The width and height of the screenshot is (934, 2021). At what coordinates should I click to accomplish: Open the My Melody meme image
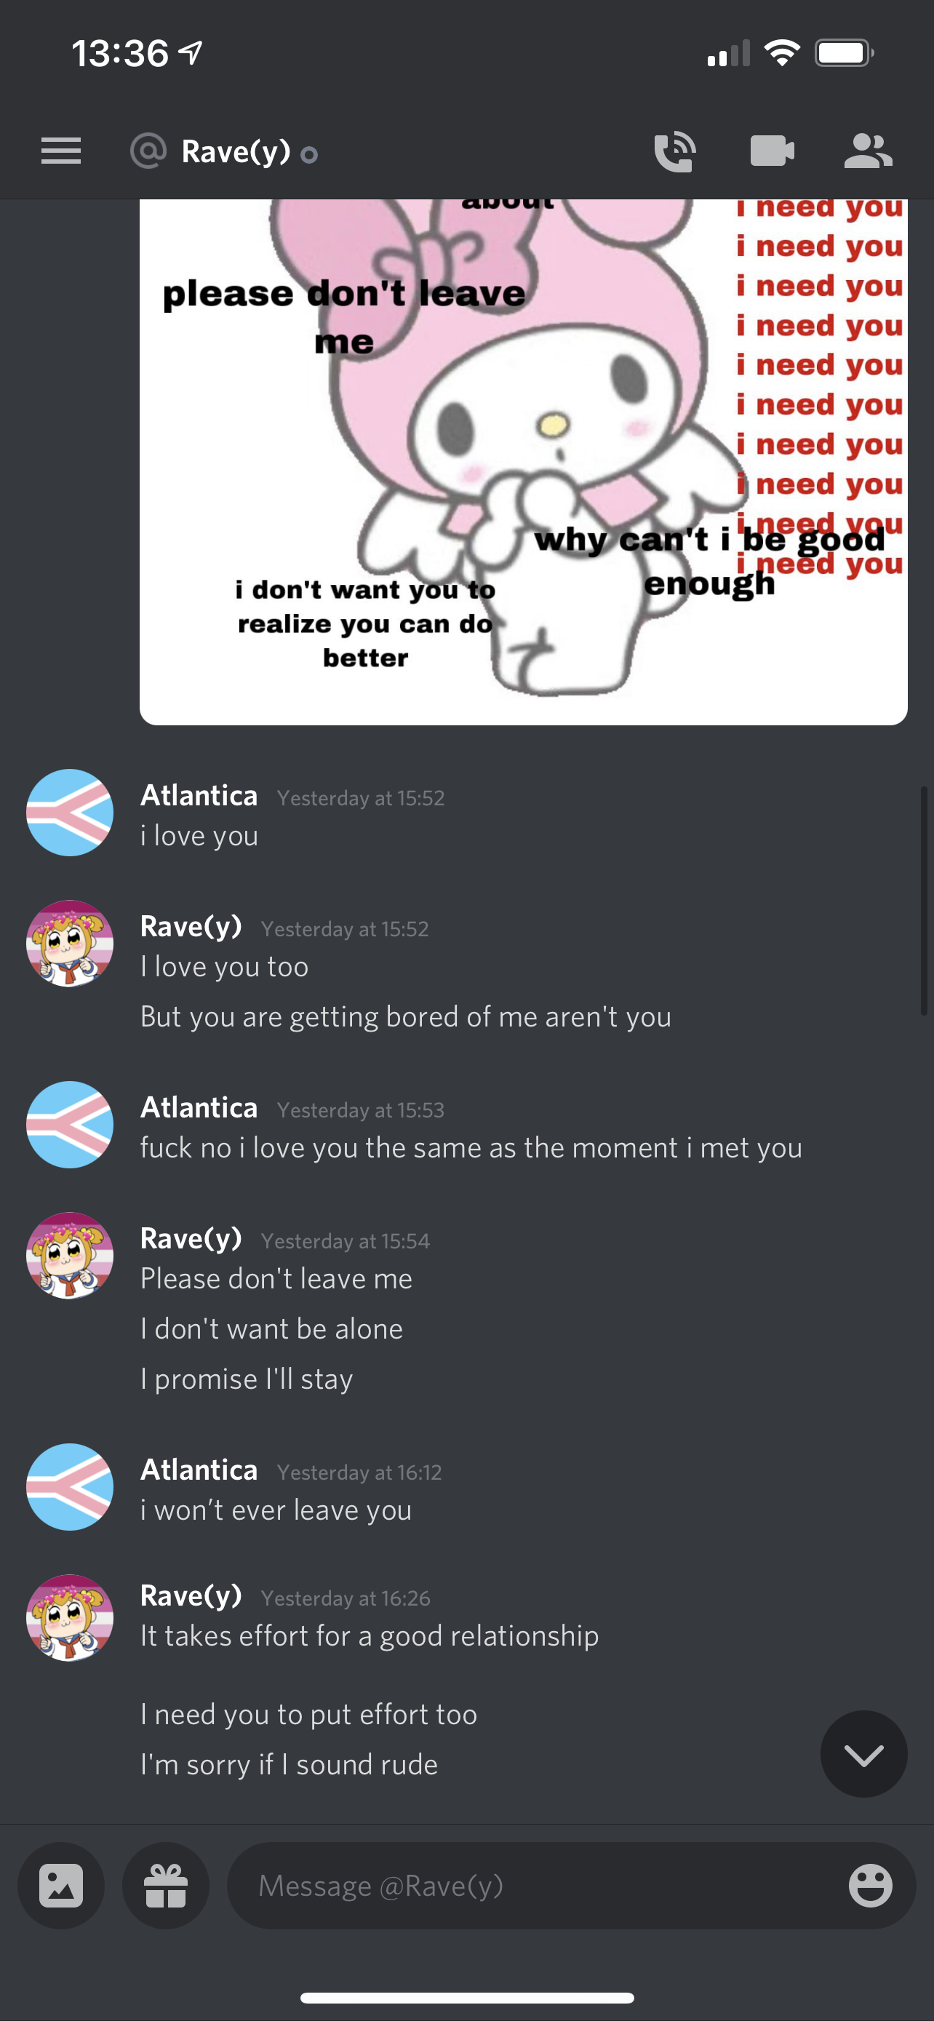point(523,462)
